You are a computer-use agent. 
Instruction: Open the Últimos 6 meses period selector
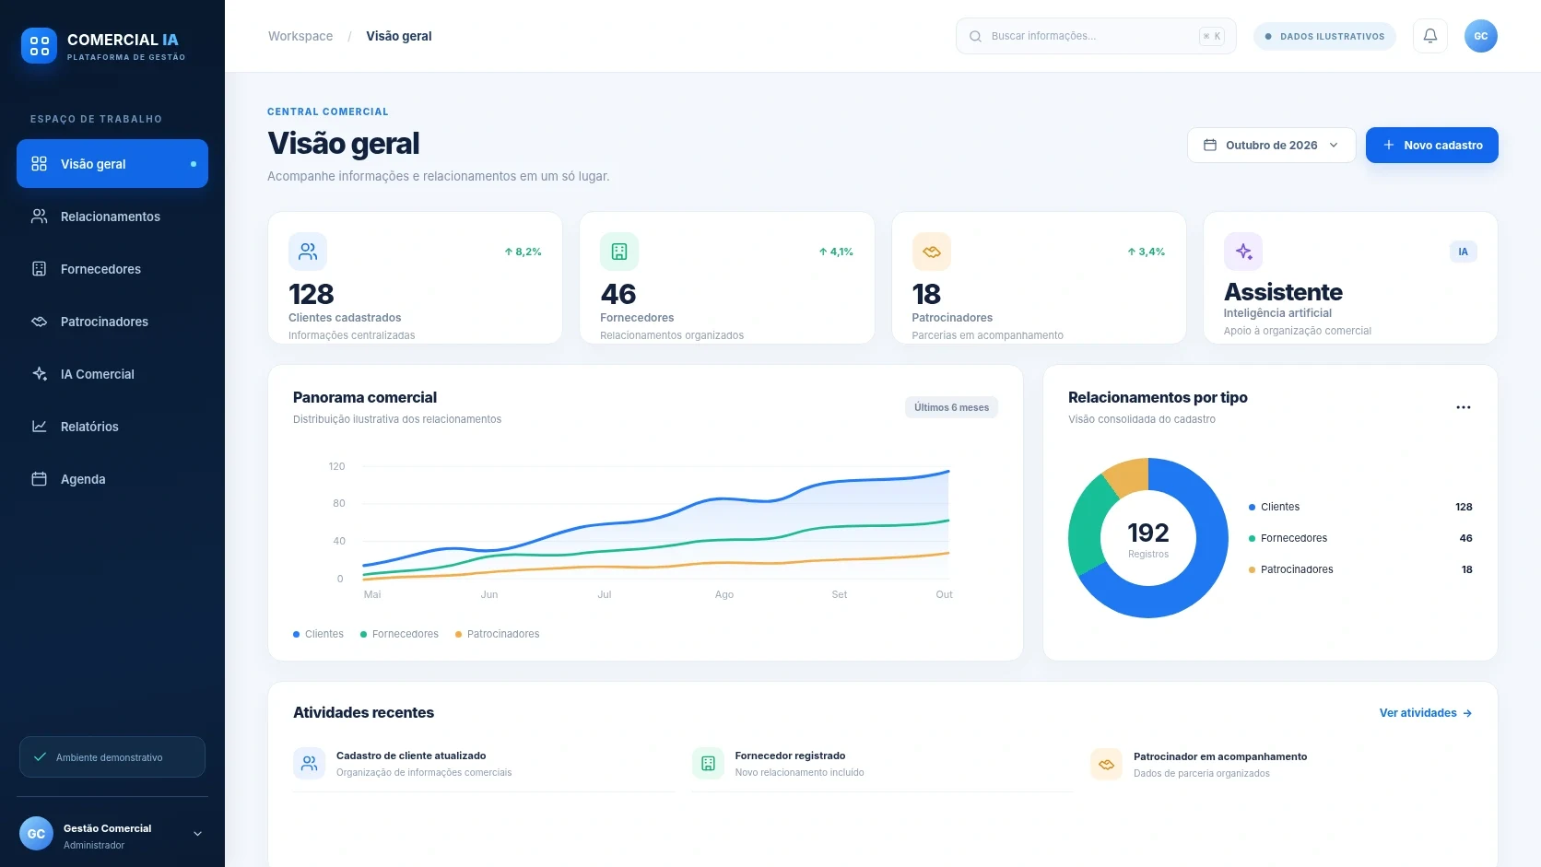pyautogui.click(x=951, y=407)
